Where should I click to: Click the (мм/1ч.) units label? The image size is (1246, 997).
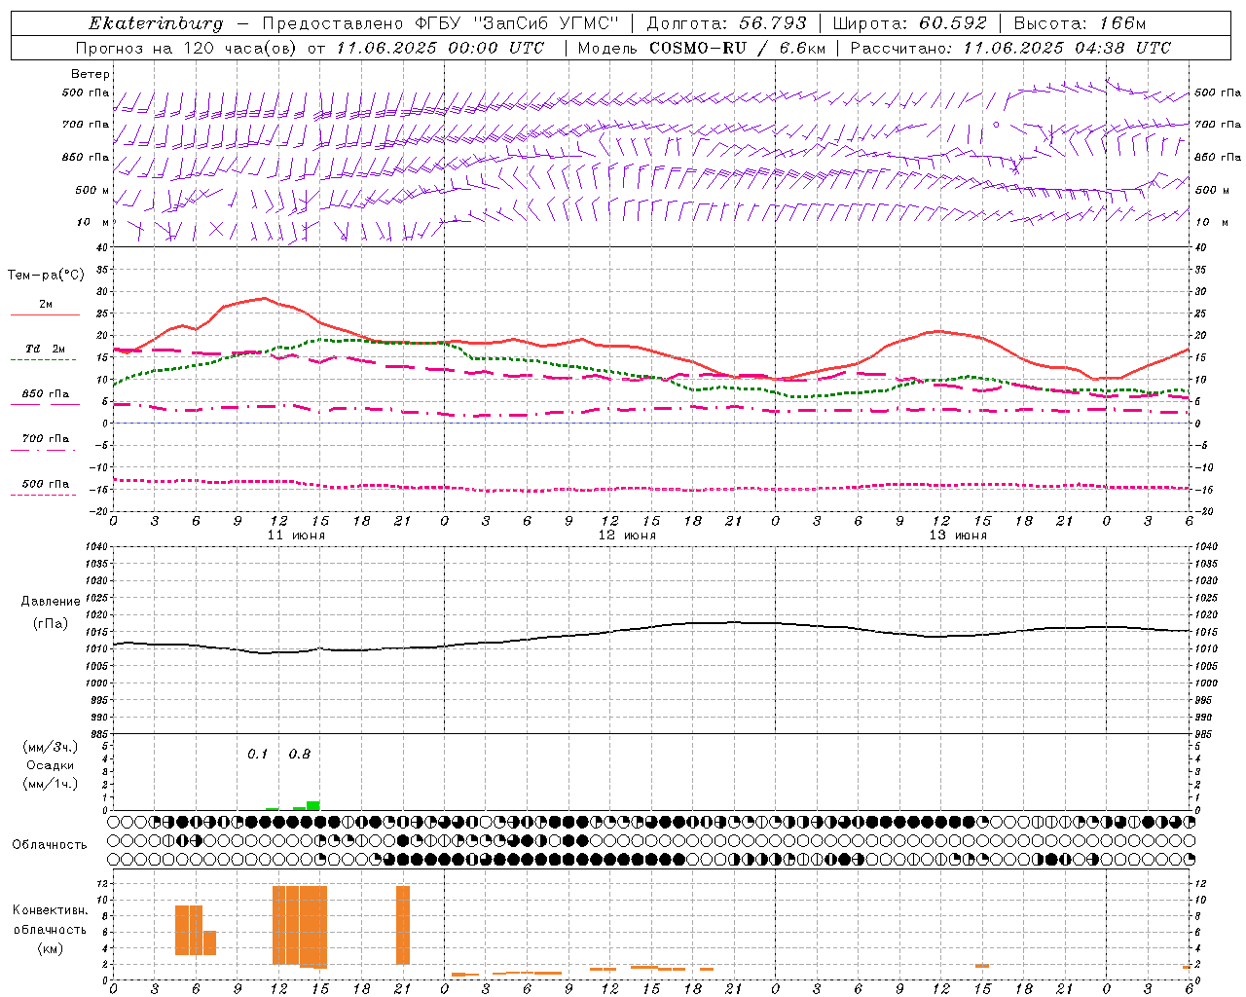(x=51, y=784)
